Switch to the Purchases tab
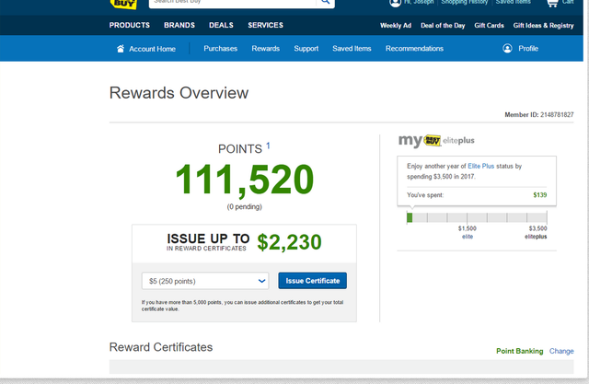 click(x=221, y=49)
